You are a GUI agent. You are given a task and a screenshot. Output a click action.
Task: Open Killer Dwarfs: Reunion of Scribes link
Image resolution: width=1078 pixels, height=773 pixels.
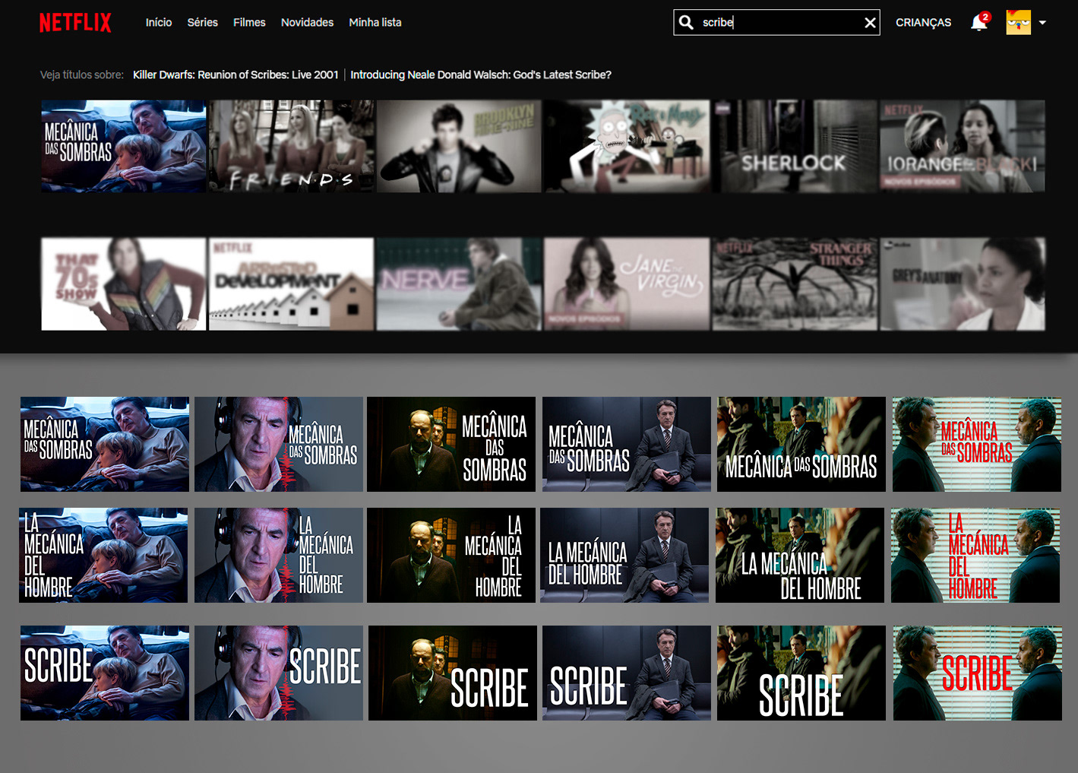236,74
